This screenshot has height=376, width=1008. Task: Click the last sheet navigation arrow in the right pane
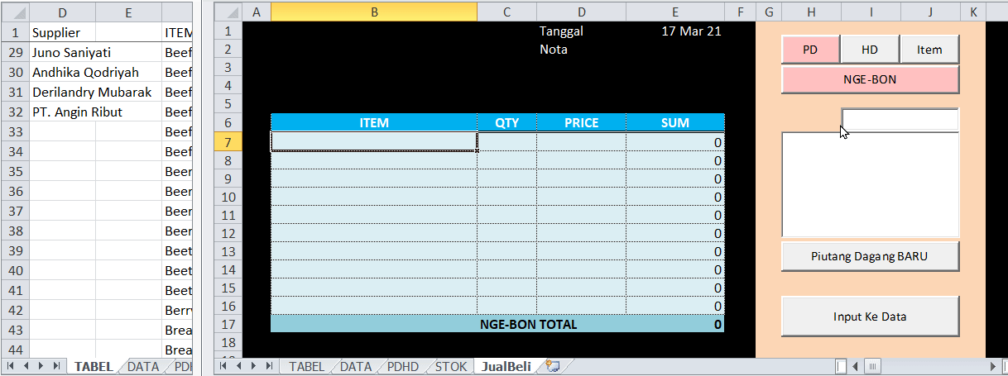click(266, 365)
